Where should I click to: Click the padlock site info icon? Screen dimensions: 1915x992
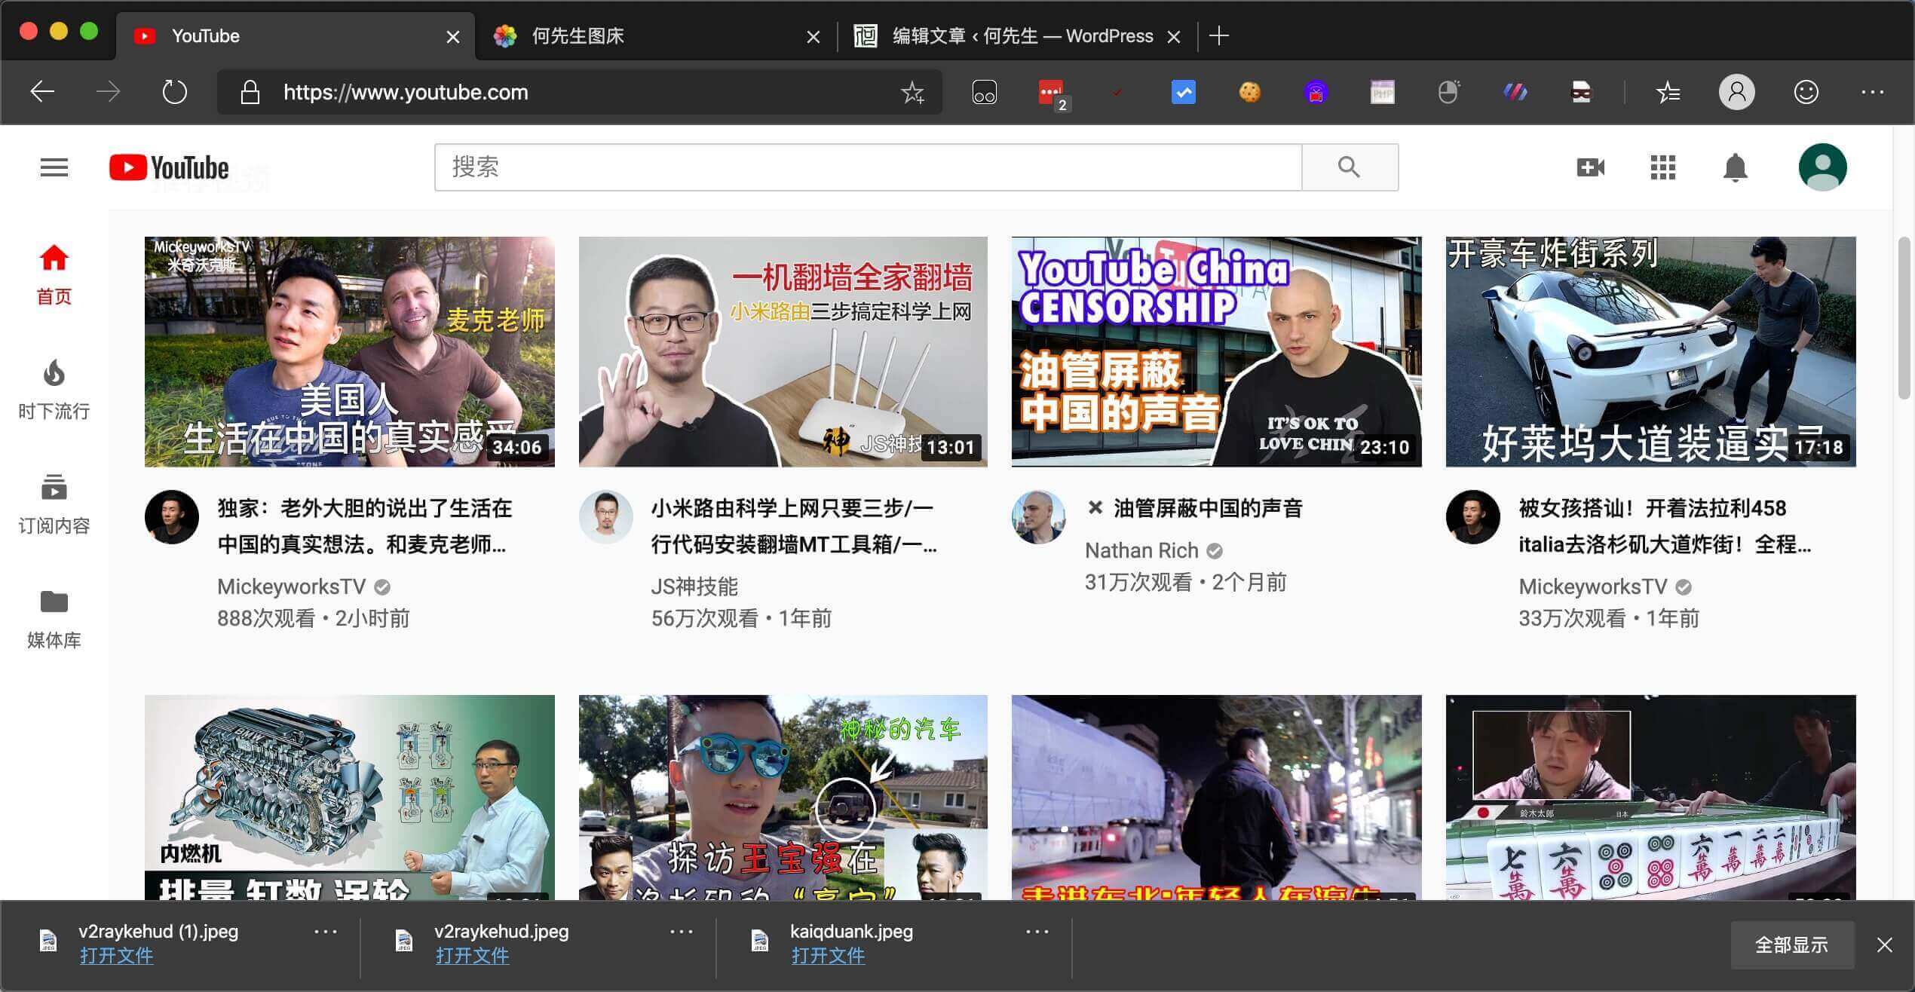(x=250, y=92)
